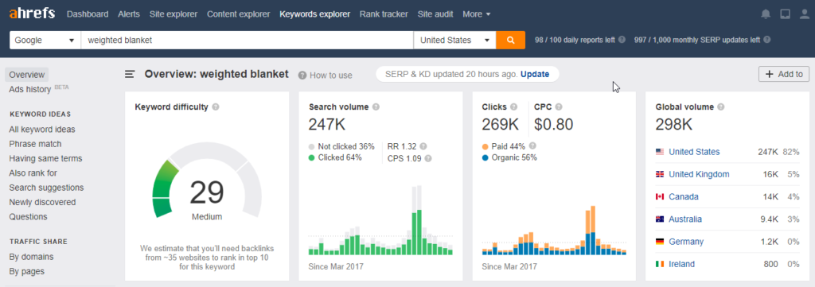Click the Global volume help icon
The height and width of the screenshot is (287, 815).
click(x=721, y=107)
